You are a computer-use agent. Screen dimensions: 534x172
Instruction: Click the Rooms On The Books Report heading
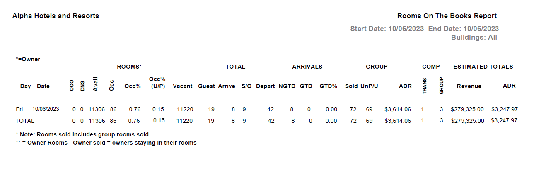pos(447,16)
